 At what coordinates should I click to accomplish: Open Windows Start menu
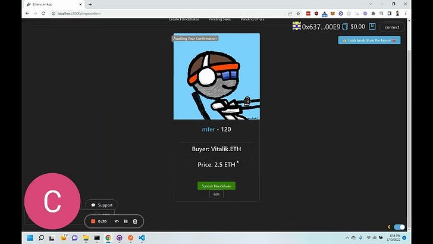pyautogui.click(x=30, y=237)
